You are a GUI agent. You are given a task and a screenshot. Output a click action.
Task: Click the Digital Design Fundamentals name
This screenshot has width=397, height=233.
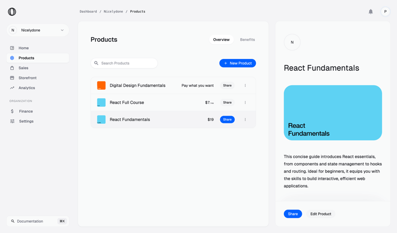click(137, 85)
